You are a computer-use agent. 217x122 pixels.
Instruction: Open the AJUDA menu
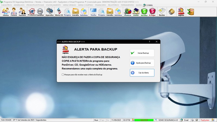(139, 5)
